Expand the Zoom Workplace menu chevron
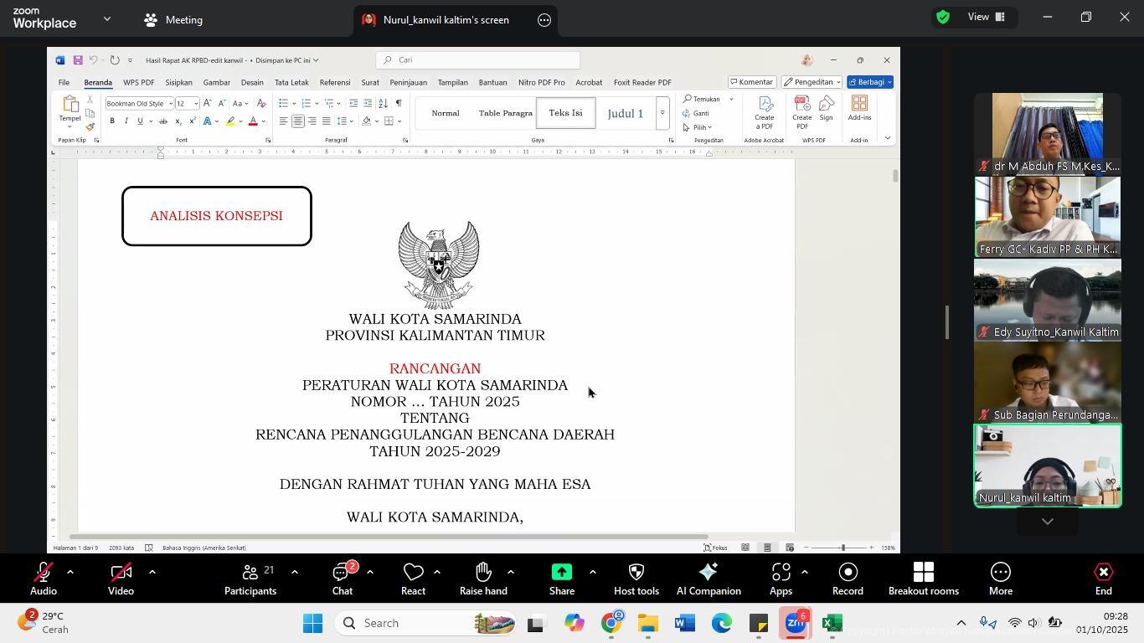The image size is (1144, 643). (107, 18)
